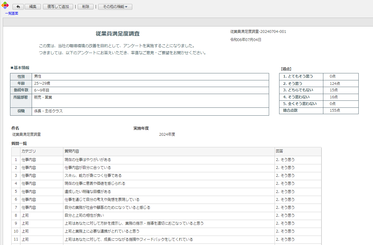Click the 回答 column header
Viewport: 373px width, 245px height.
pos(279,151)
